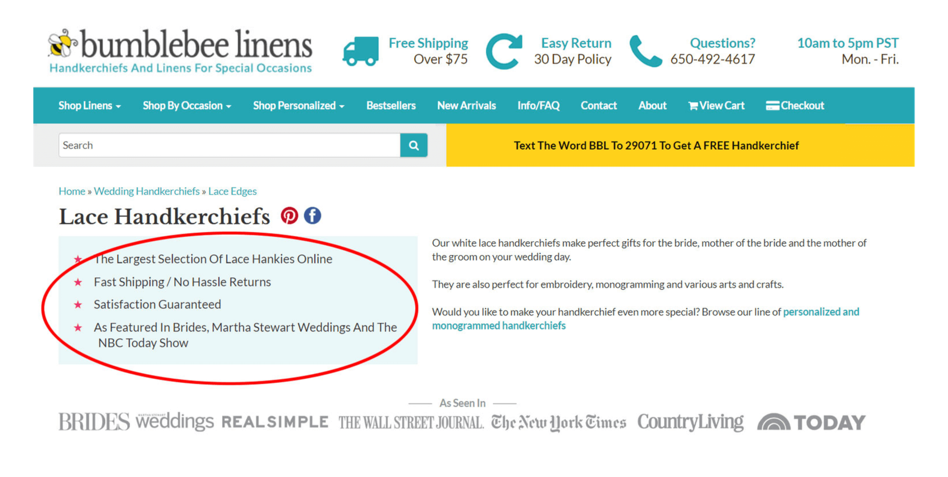Image resolution: width=948 pixels, height=477 pixels.
Task: Click the Free Shipping heading
Action: click(x=428, y=43)
